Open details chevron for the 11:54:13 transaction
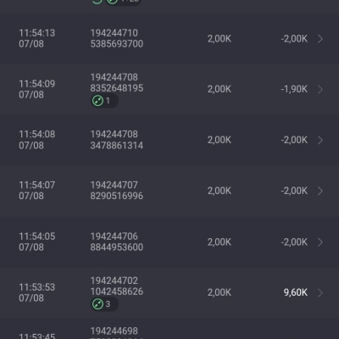 (x=320, y=39)
